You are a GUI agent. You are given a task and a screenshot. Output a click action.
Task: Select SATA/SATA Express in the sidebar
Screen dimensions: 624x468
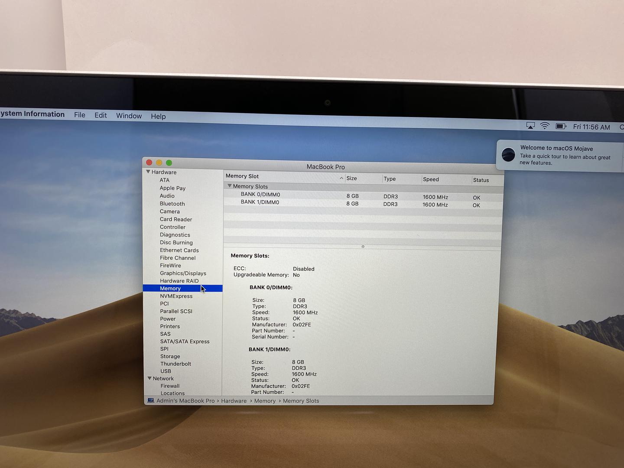(x=185, y=341)
